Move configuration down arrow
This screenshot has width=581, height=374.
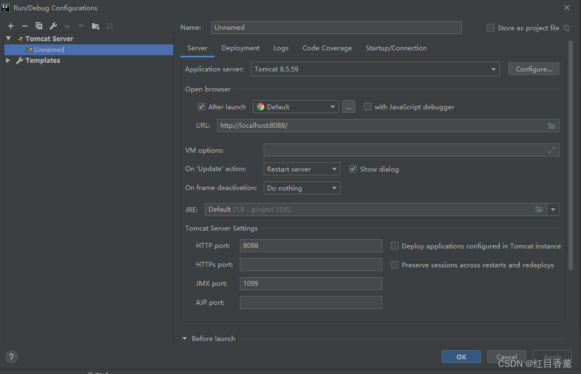point(81,26)
